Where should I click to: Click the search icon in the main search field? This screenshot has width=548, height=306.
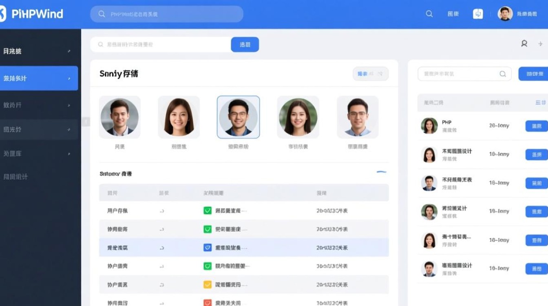coord(100,44)
